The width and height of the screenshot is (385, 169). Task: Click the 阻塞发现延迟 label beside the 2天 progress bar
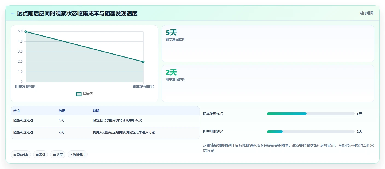pyautogui.click(x=213, y=132)
